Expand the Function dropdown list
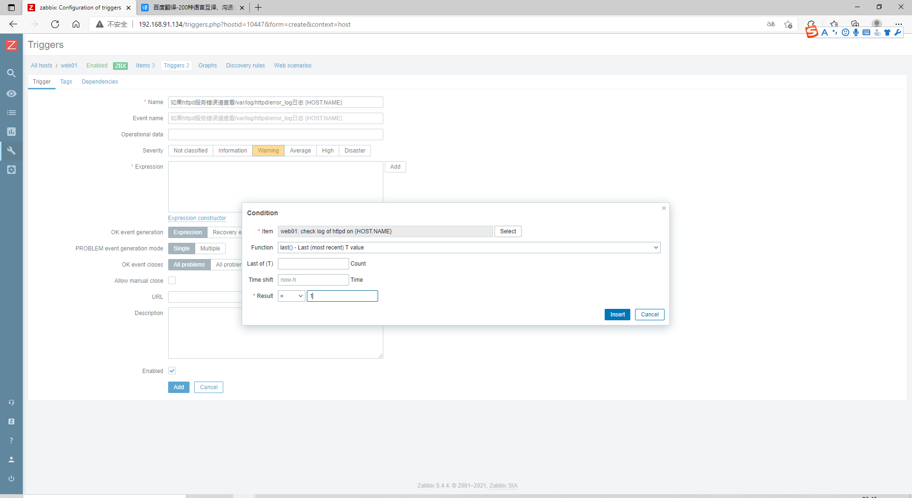 pyautogui.click(x=469, y=248)
